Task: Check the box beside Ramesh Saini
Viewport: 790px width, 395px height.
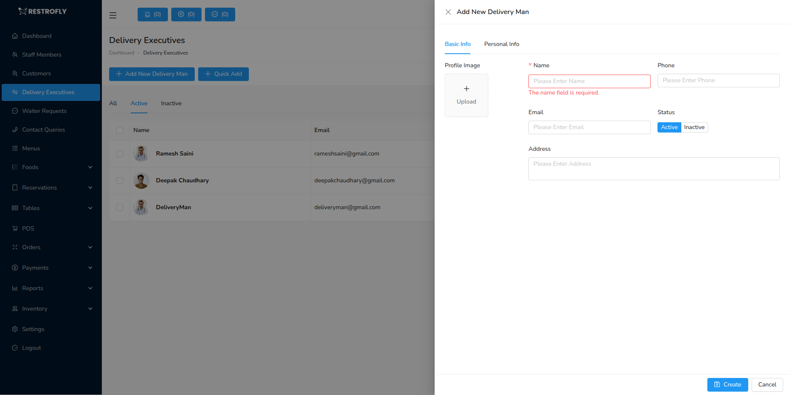Action: click(x=120, y=154)
